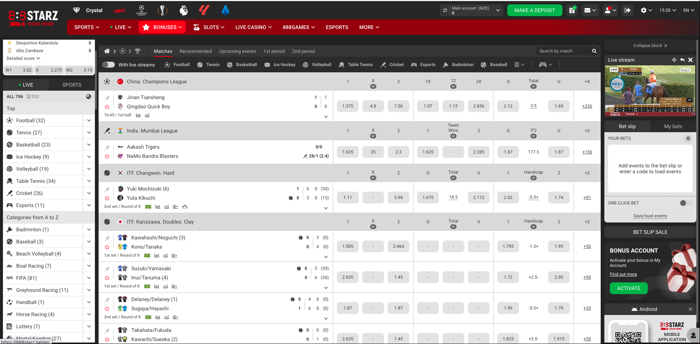
Task: Switch to the My bets tab
Action: coord(673,126)
